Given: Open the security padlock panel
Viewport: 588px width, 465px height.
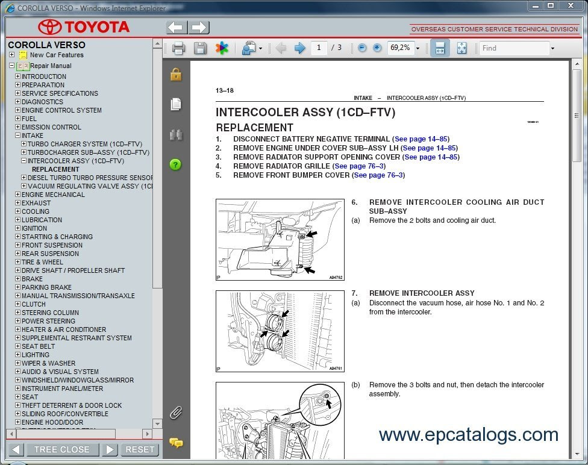Looking at the screenshot, I should [x=176, y=75].
